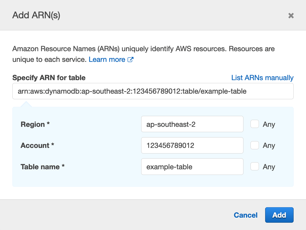Enable the Any checkbox for Account
Viewport: 306px width, 230px height.
(255, 145)
